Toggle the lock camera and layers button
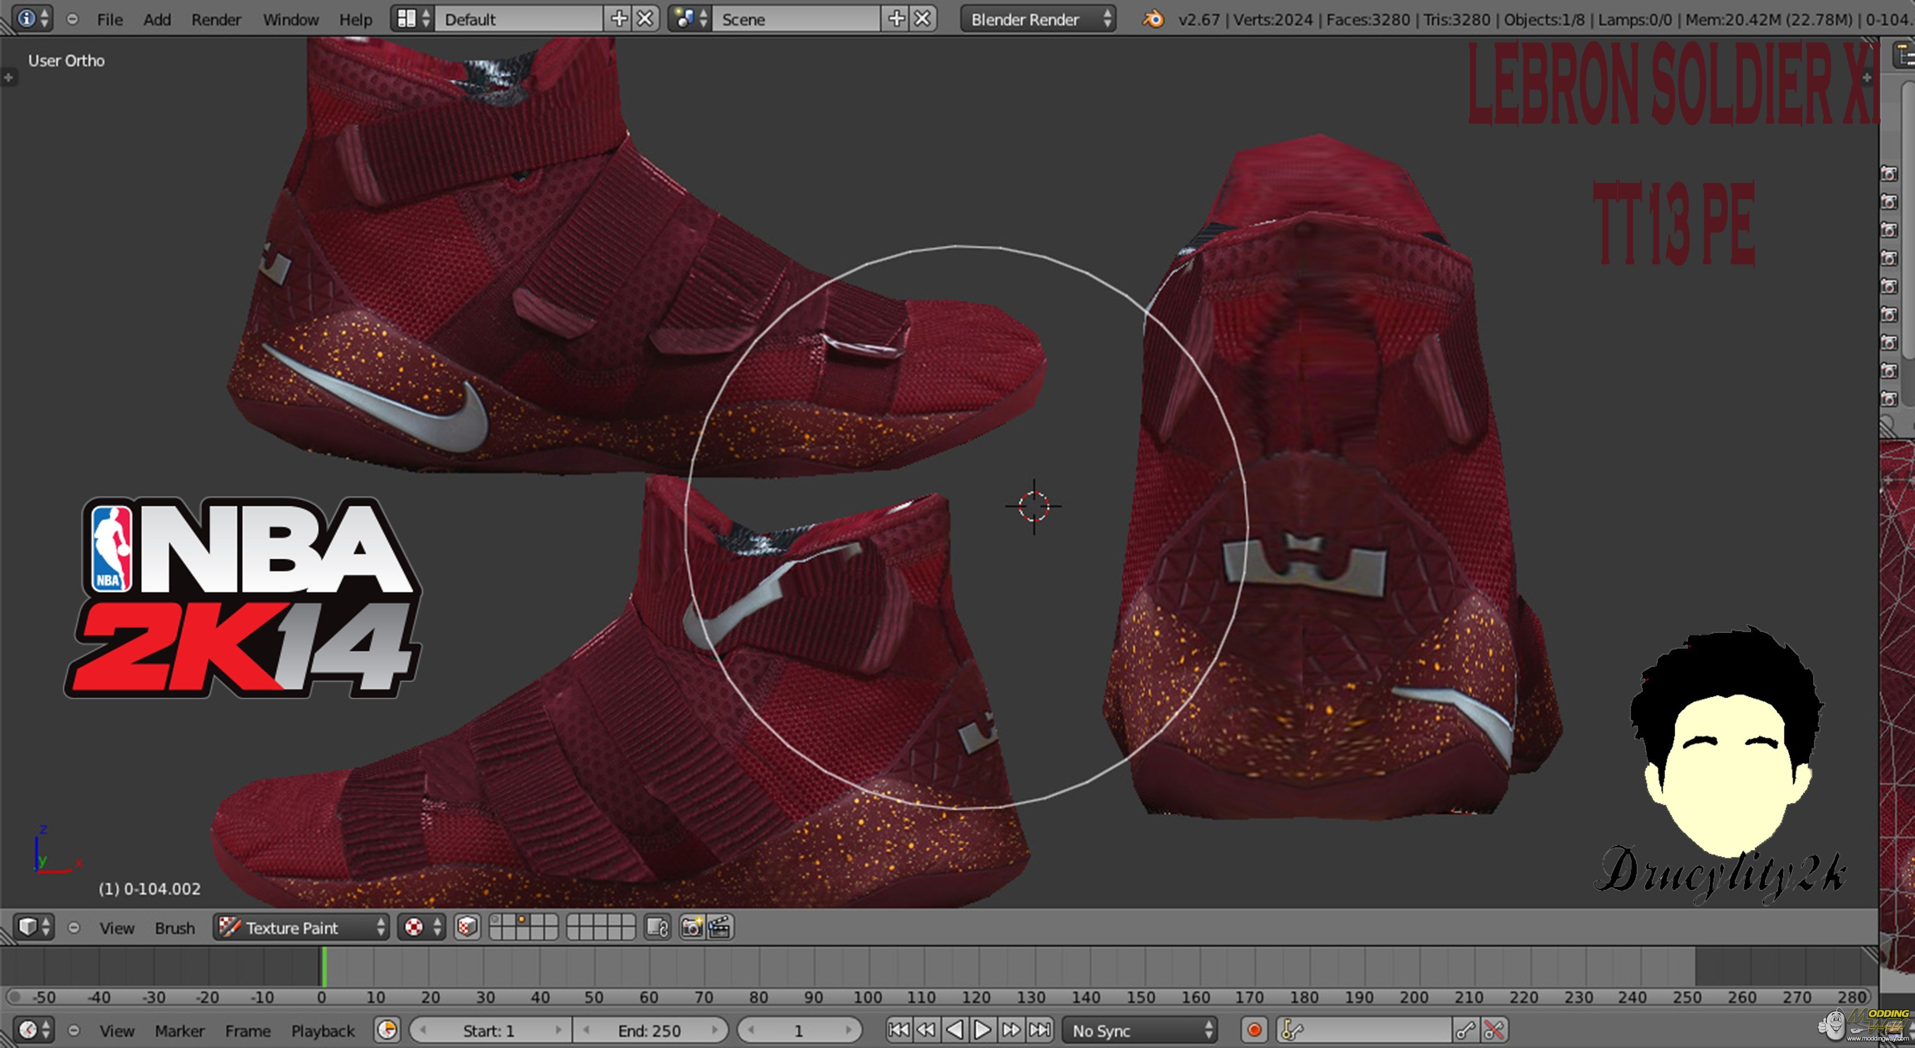The image size is (1915, 1048). (x=657, y=927)
